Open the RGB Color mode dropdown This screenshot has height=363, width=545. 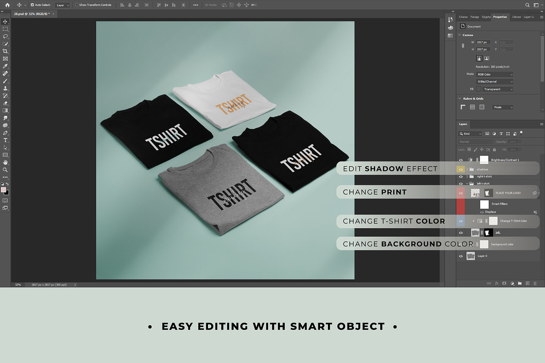[495, 74]
